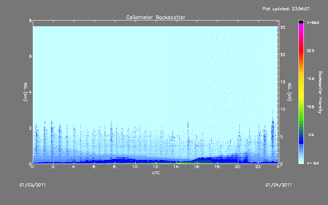
Task: Click the UTC x-axis label
Action: pos(156,173)
